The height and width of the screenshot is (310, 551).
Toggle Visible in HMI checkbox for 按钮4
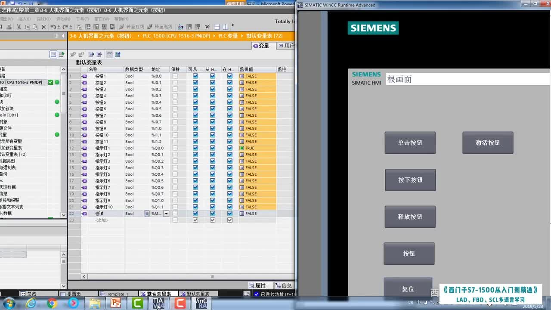coord(229,96)
